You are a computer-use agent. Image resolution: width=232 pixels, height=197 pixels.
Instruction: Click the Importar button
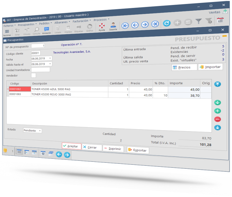(x=210, y=67)
